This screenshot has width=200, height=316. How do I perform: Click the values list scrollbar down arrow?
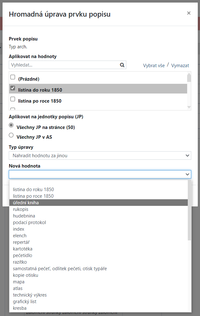click(189, 107)
